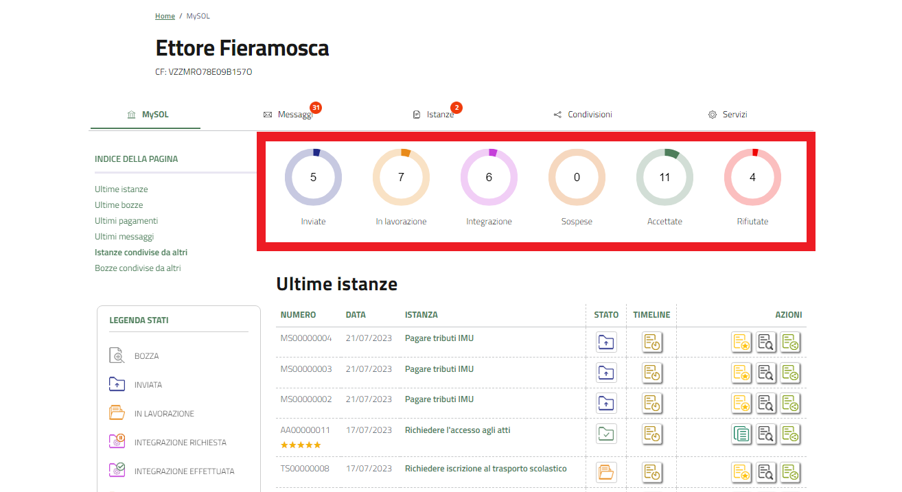
Task: Click the share icon for MS00000003
Action: 790,373
